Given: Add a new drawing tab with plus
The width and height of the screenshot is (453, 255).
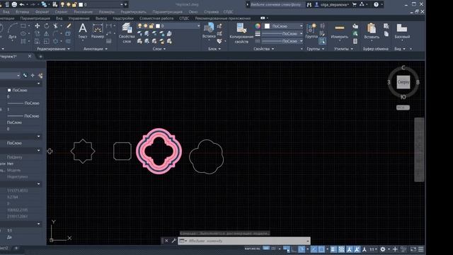Looking at the screenshot, I should click(x=40, y=57).
